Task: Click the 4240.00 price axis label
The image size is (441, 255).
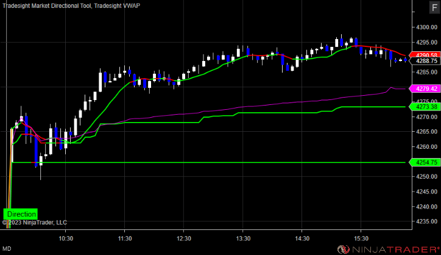Action: 426,207
